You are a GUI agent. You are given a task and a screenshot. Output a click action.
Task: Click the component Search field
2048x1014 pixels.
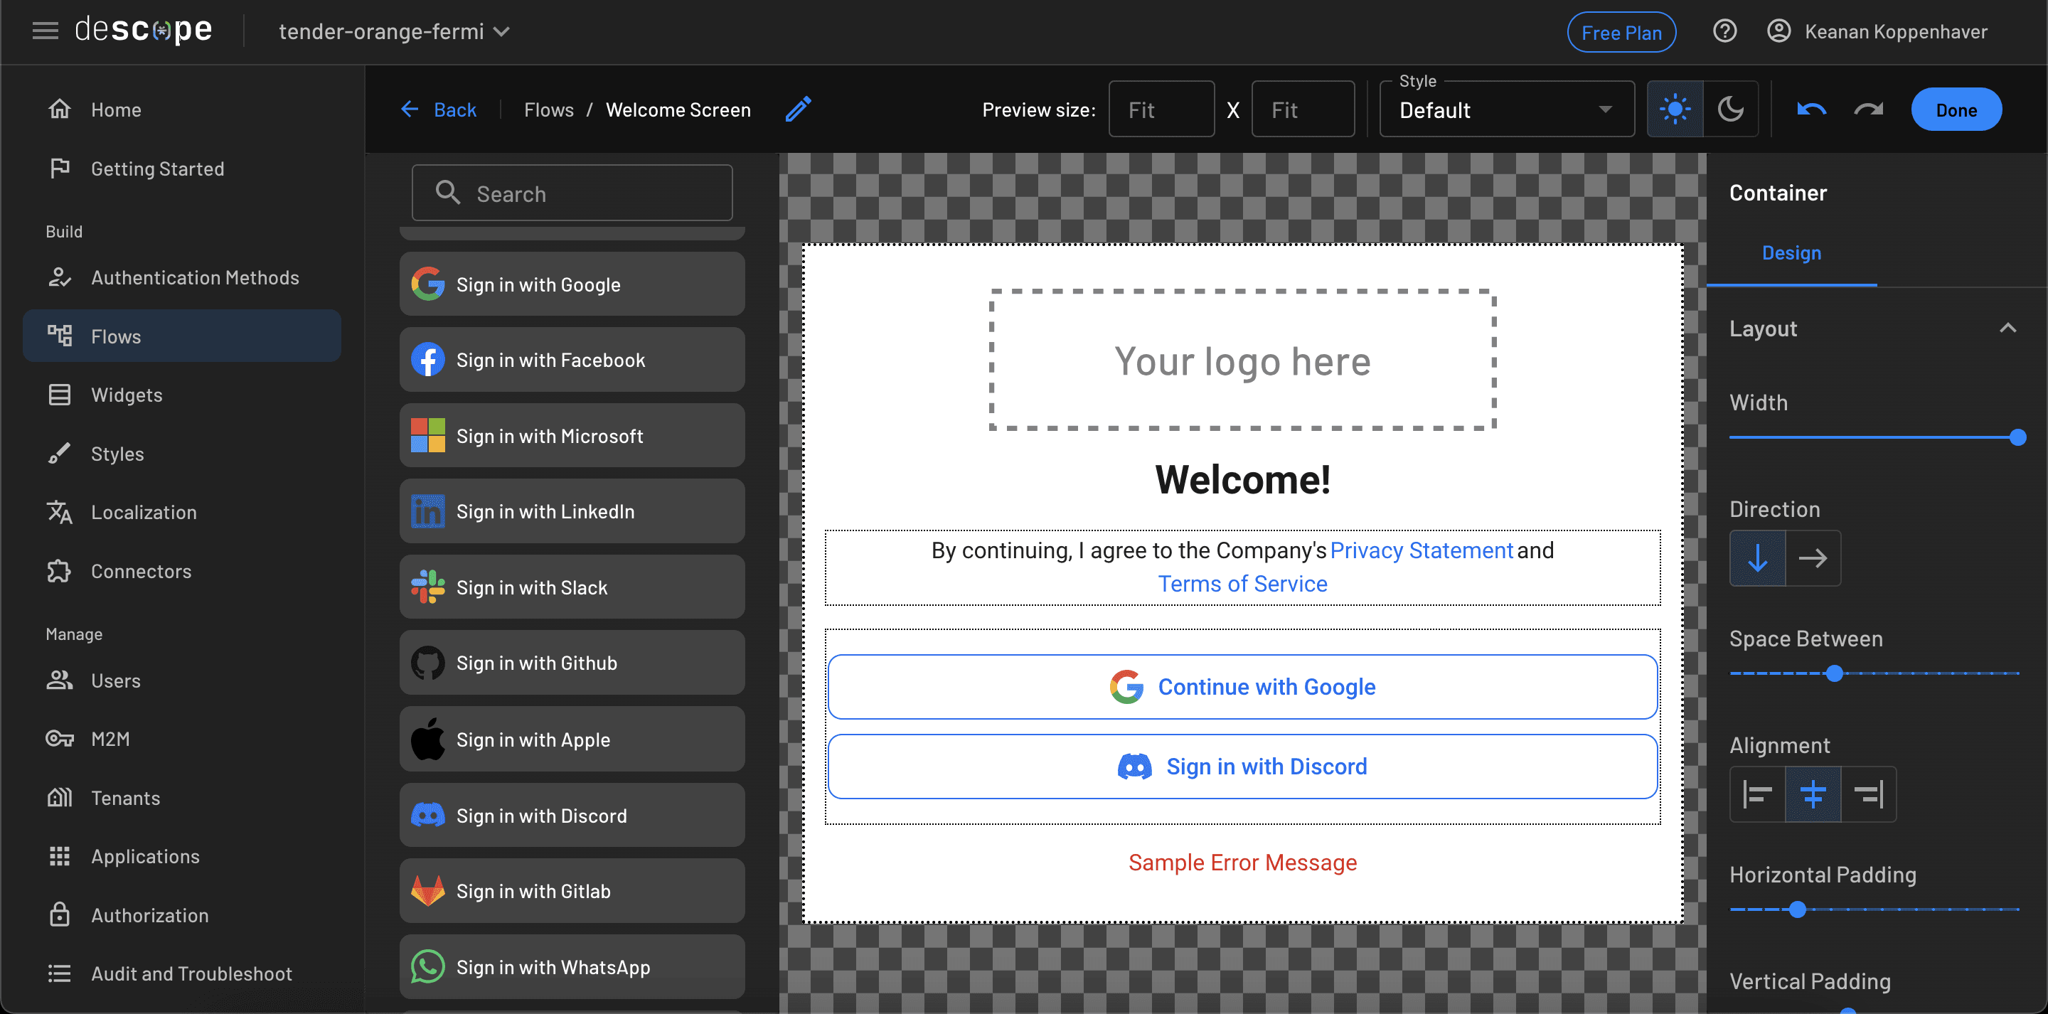(x=572, y=193)
